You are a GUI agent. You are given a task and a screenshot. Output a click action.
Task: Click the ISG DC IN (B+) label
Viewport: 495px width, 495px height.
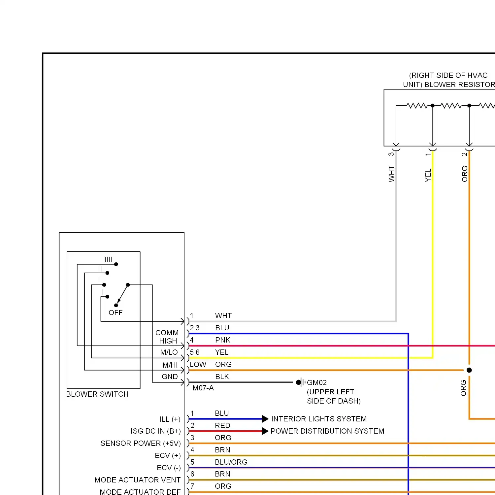coord(156,431)
